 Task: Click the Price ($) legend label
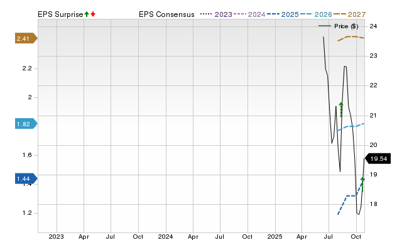[x=346, y=26]
